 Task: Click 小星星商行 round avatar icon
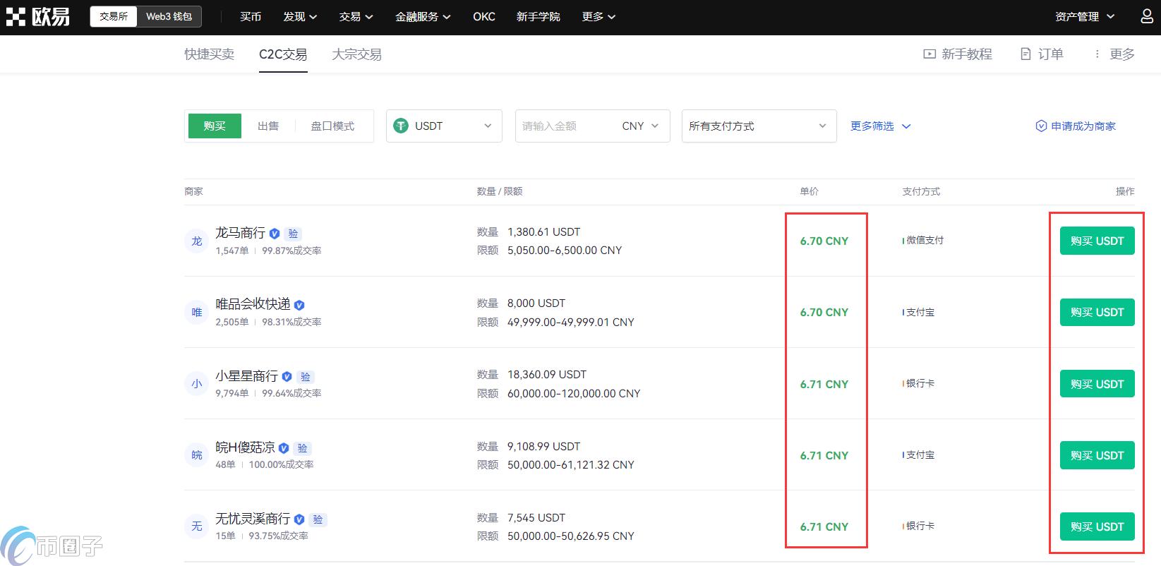click(x=197, y=384)
